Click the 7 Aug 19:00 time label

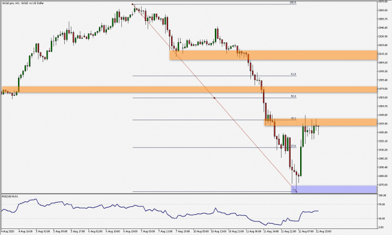182,231
